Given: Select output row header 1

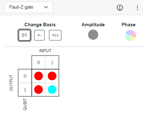Looking at the screenshot, I should pos(25,90).
